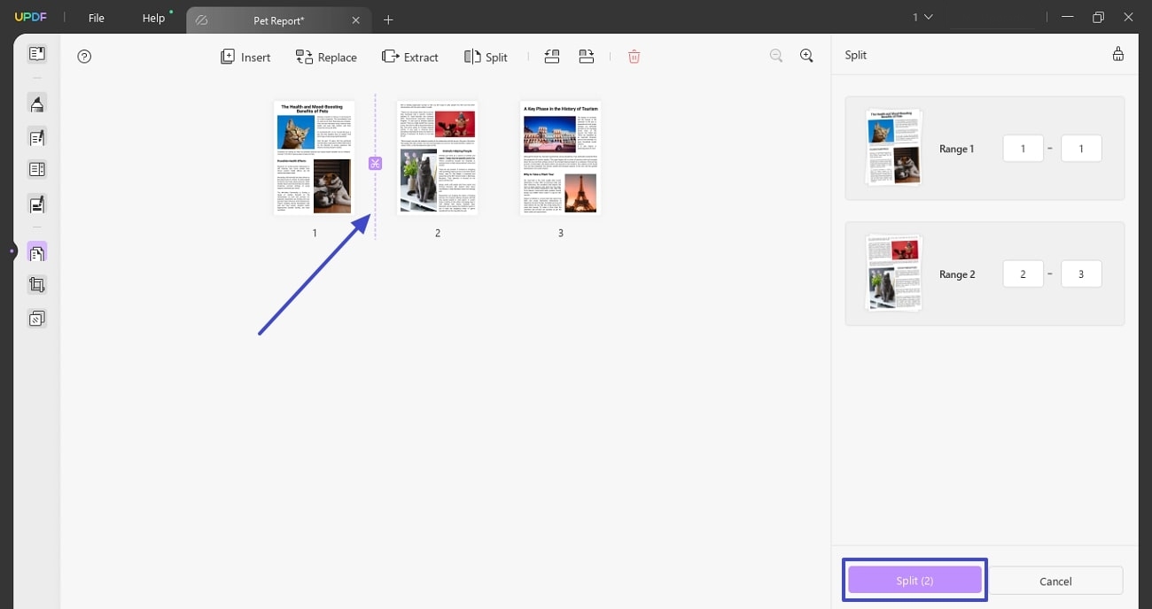This screenshot has width=1152, height=609.
Task: Open the File menu
Action: tap(96, 18)
